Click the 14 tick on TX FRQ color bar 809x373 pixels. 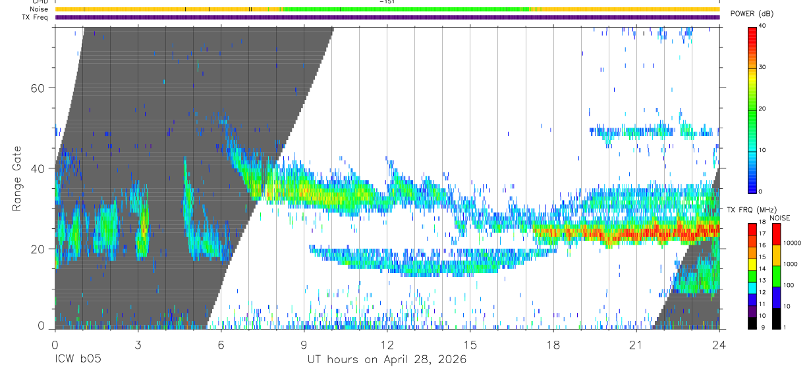(x=762, y=269)
